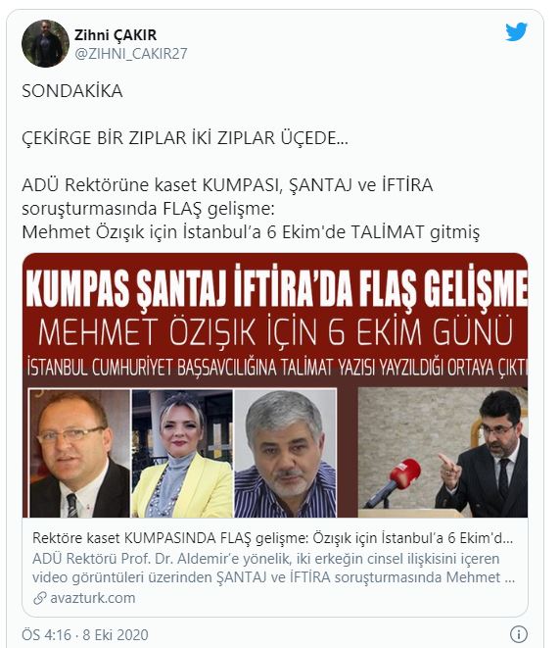Open the avazturk.com source link
The image size is (560, 648).
tap(92, 598)
